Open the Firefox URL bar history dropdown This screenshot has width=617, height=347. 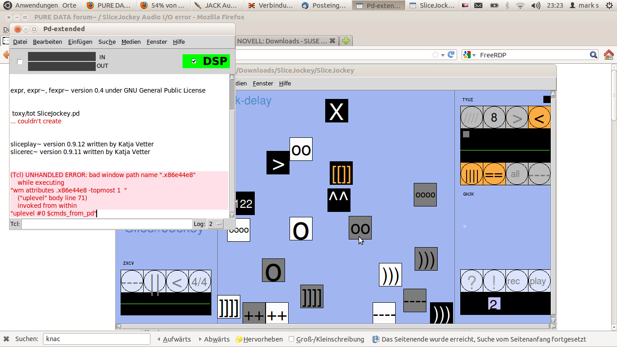(443, 55)
